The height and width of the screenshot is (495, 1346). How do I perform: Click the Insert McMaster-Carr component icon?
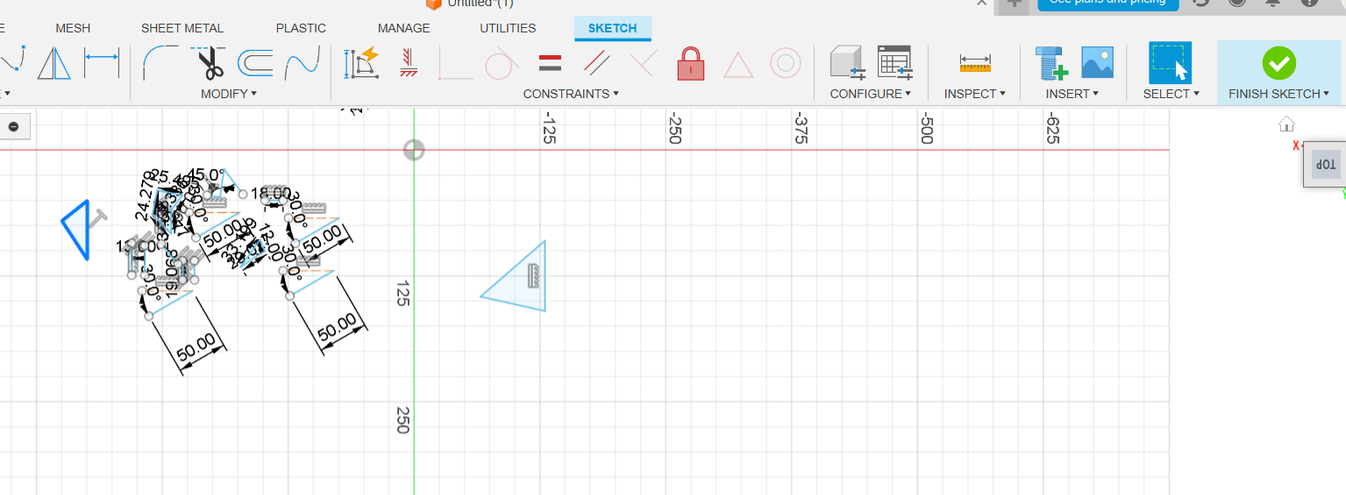[1050, 63]
